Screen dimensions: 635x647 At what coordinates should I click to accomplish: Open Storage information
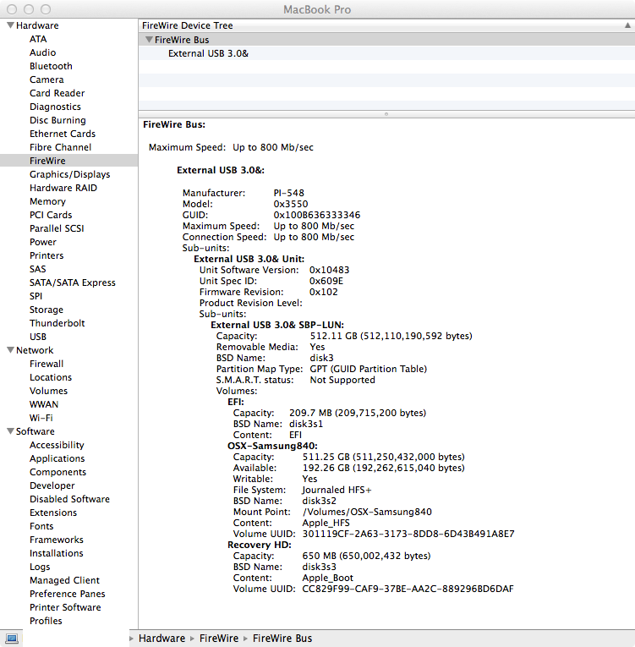[x=47, y=310]
